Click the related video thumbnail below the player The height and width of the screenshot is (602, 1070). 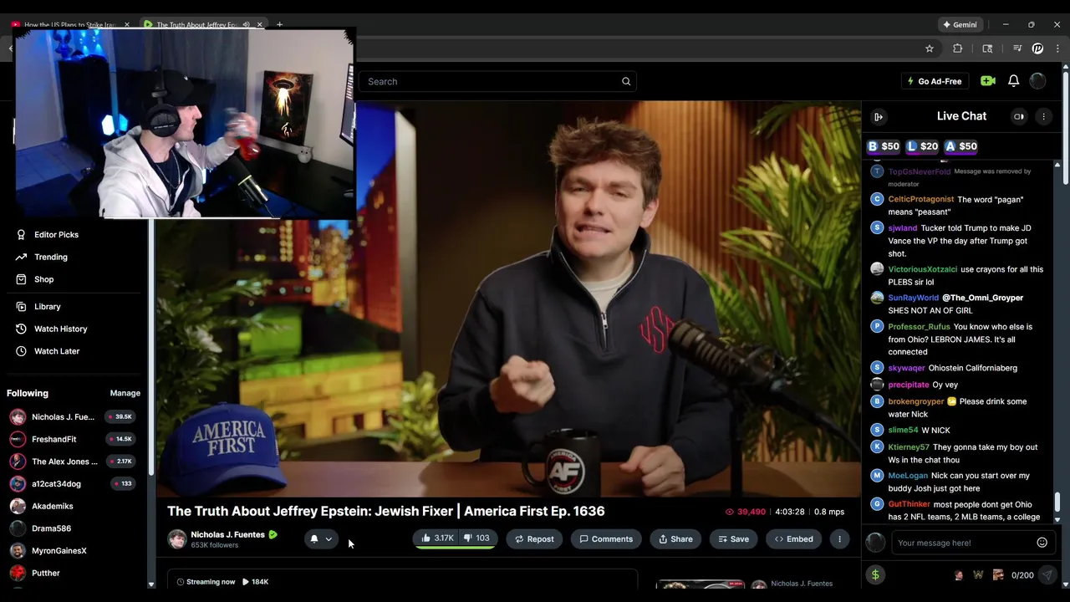point(701,584)
